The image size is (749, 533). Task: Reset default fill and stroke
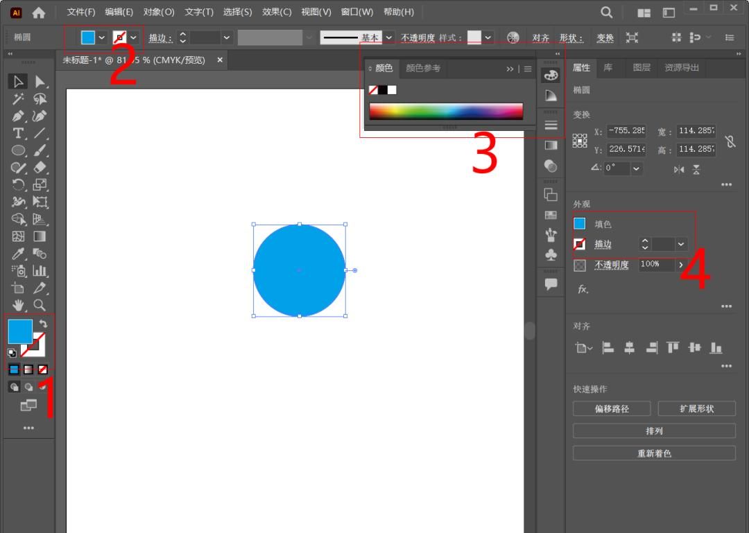click(x=12, y=353)
